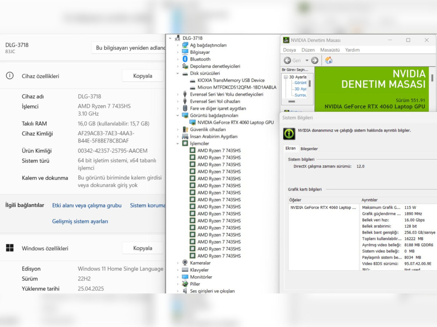437x327 pixels.
Task: Click the NVIDIA Control Panel home icon
Action: (x=329, y=60)
